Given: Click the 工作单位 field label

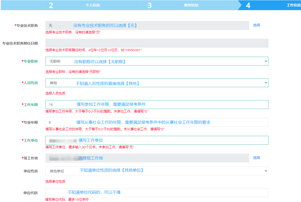Looking at the screenshot, I should coord(30,141).
